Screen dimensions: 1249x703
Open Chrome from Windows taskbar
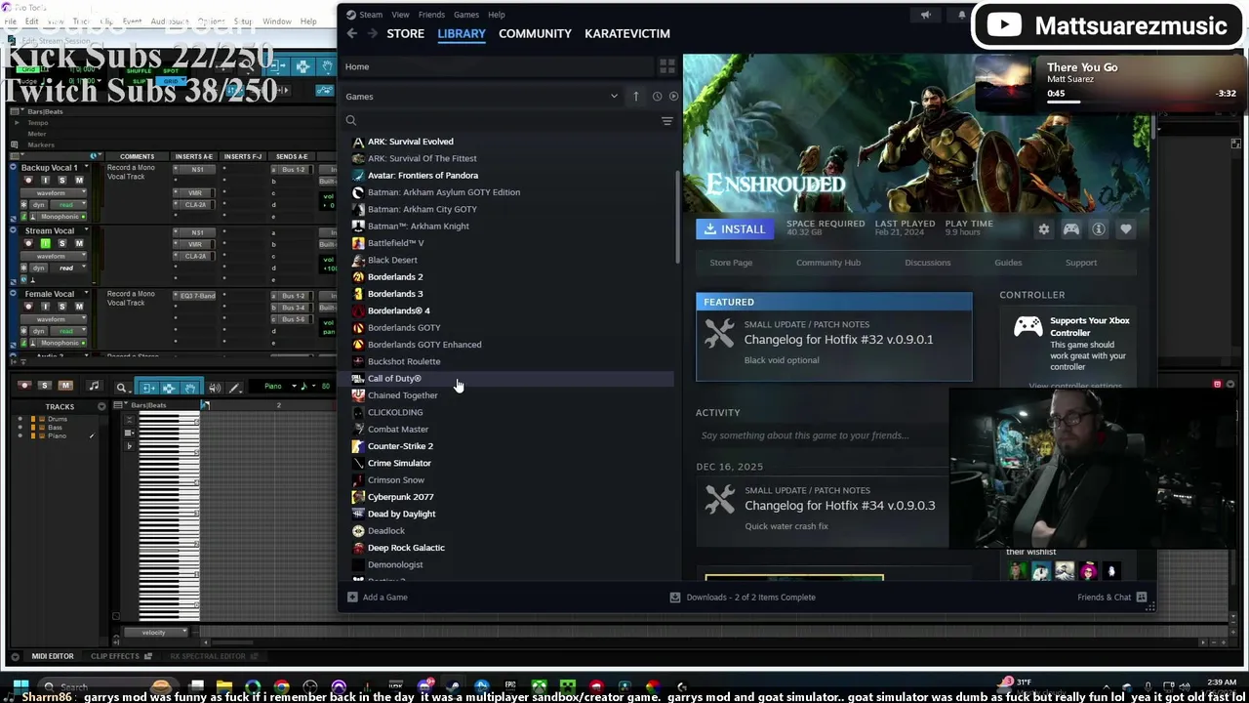coord(281,686)
